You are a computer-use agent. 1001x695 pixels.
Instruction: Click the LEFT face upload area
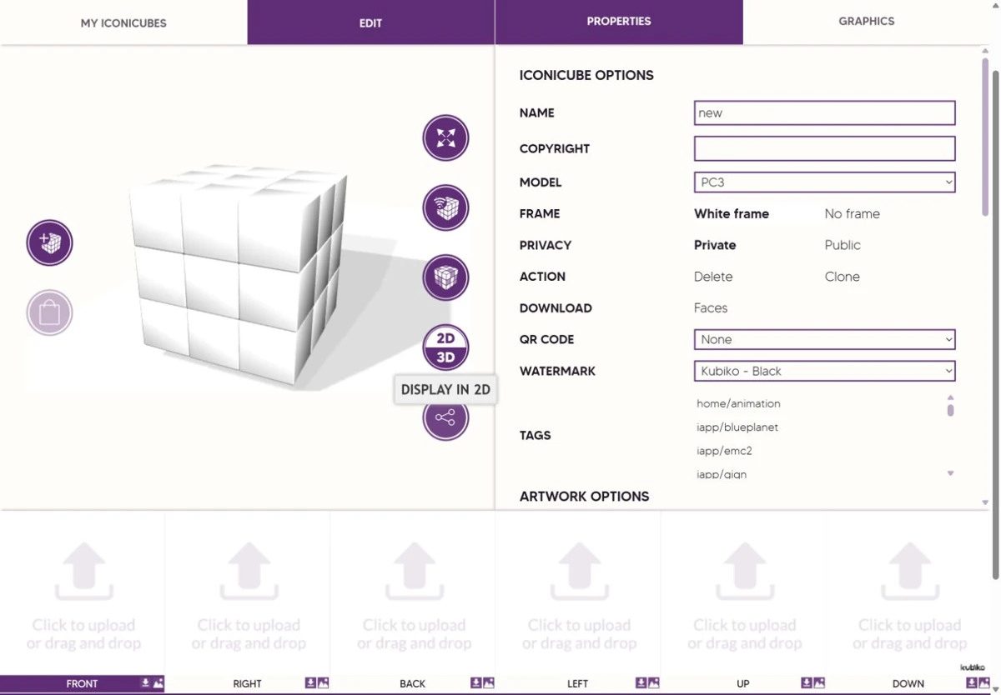(x=578, y=593)
